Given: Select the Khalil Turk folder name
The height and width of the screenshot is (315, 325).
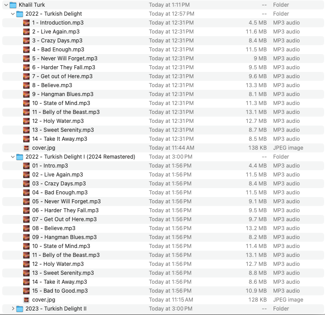Looking at the screenshot, I should pos(32,5).
